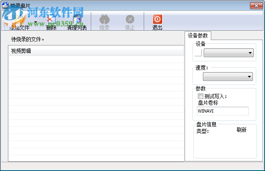This screenshot has height=171, width=265.
Task: Click the Burn (烧录) toolbar icon
Action: click(104, 19)
